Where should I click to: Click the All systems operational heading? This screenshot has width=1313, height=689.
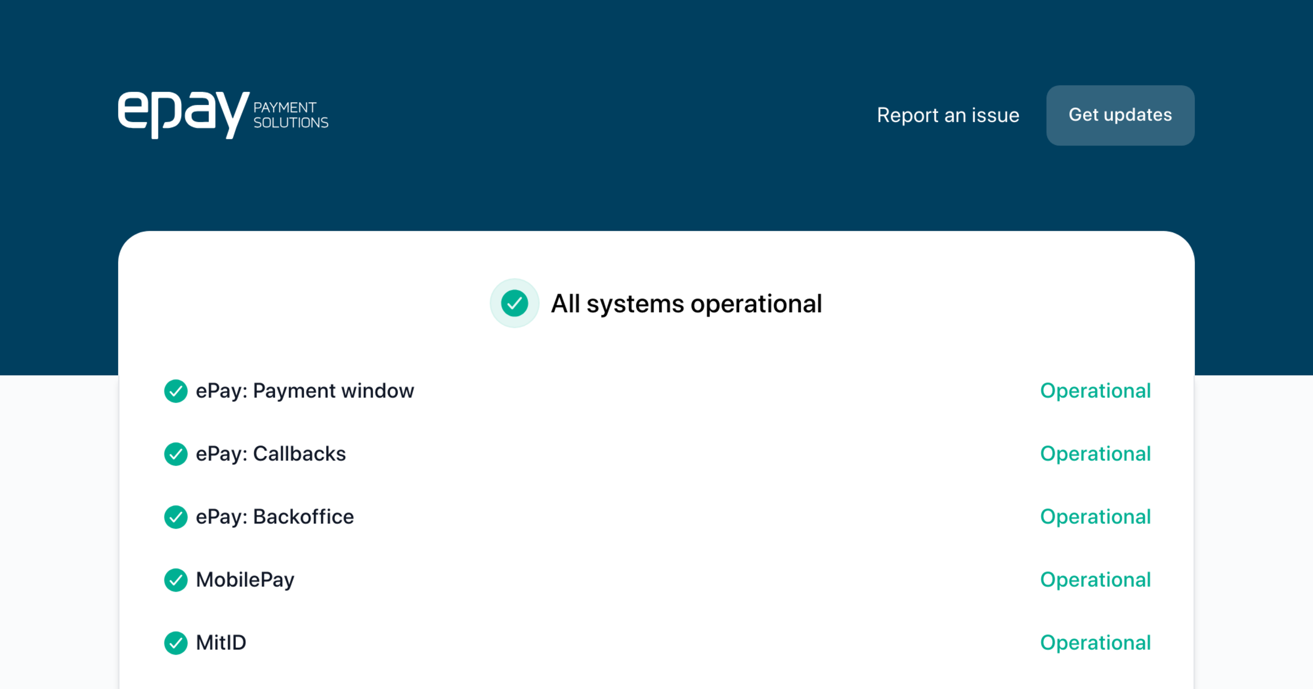tap(686, 304)
